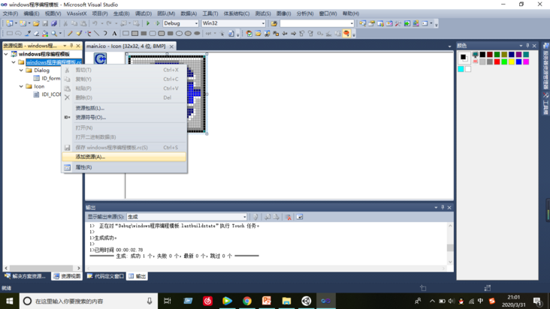Click the Windows search box
This screenshot has height=309, width=550.
tap(88, 301)
